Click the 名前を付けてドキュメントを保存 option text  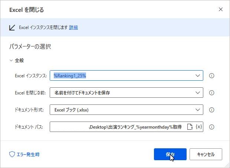pyautogui.click(x=82, y=93)
